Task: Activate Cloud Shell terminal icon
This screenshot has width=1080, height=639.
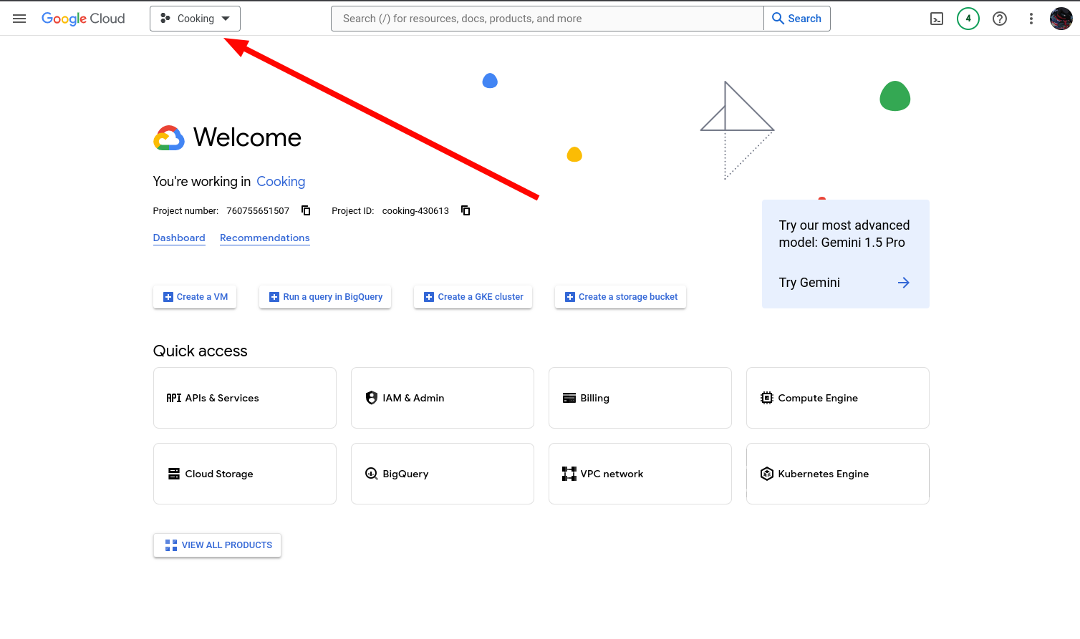Action: (x=937, y=19)
